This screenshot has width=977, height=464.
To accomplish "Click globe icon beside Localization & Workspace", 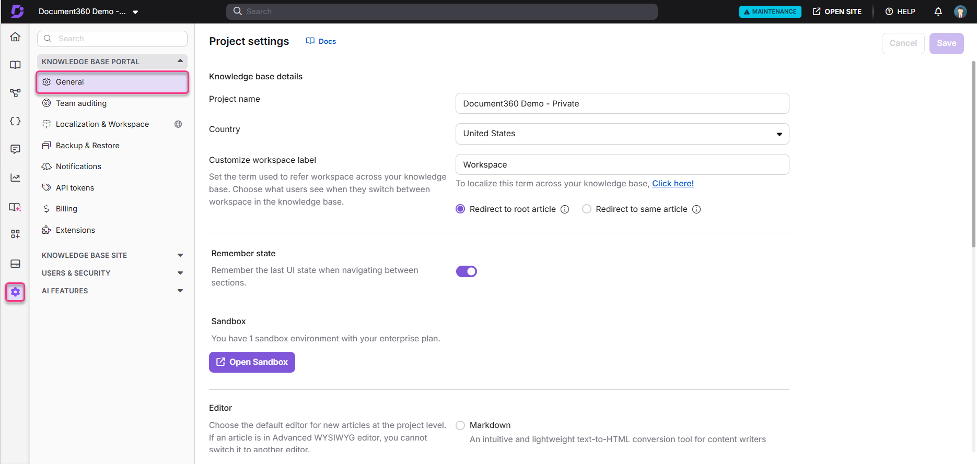I will pyautogui.click(x=178, y=124).
